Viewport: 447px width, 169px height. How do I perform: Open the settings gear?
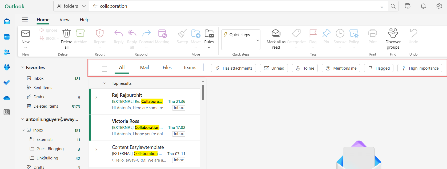439,6
